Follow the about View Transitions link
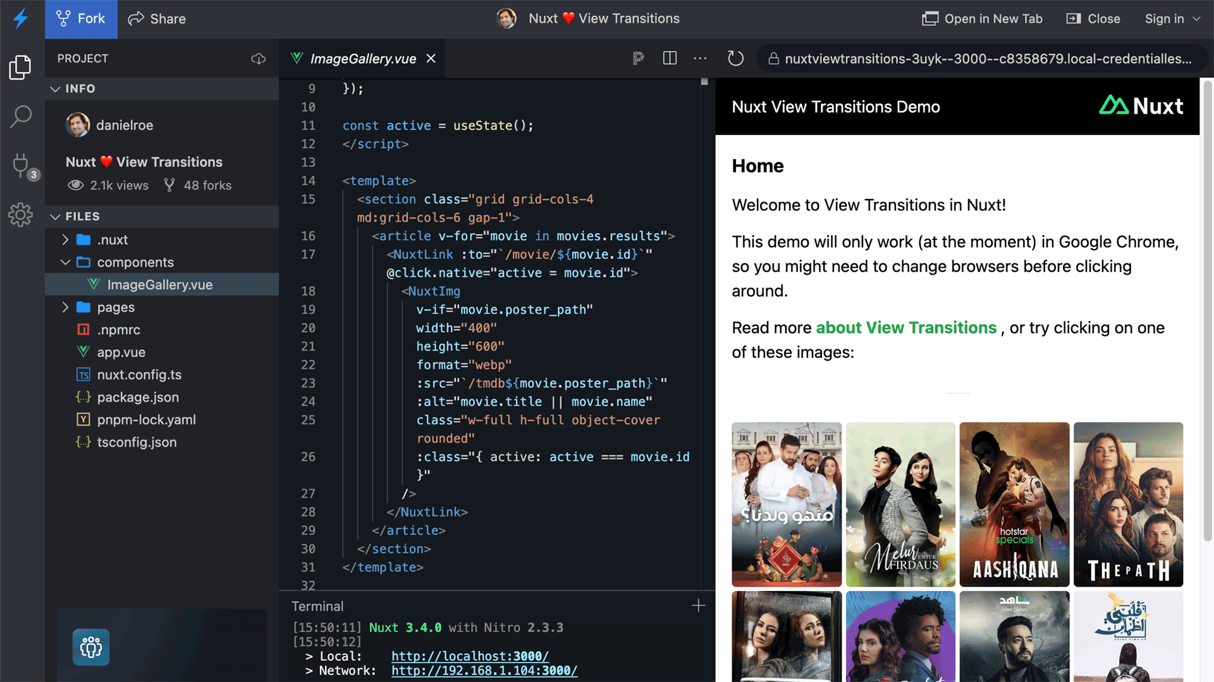1214x682 pixels. click(x=906, y=328)
